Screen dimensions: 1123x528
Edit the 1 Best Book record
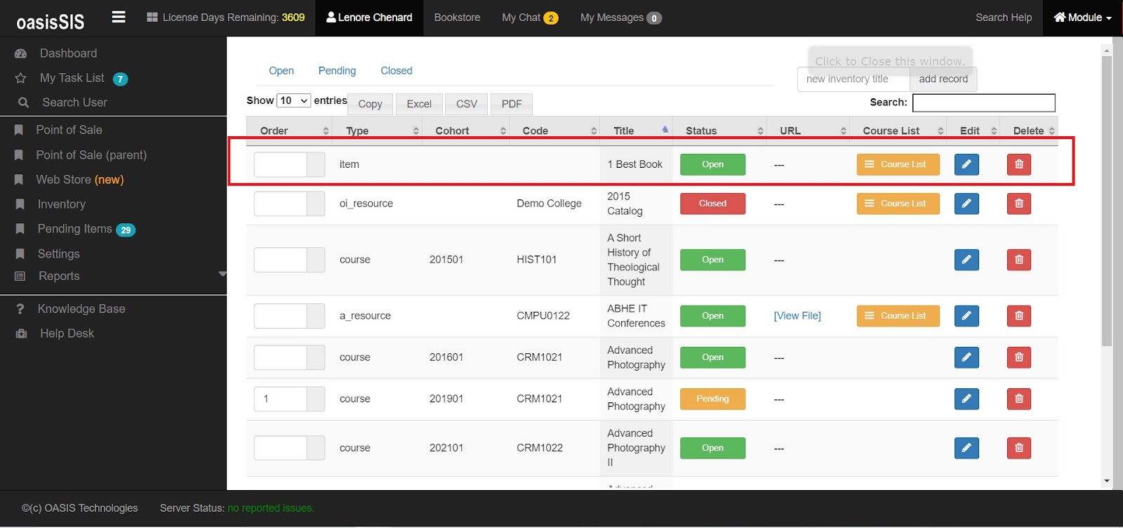click(966, 164)
